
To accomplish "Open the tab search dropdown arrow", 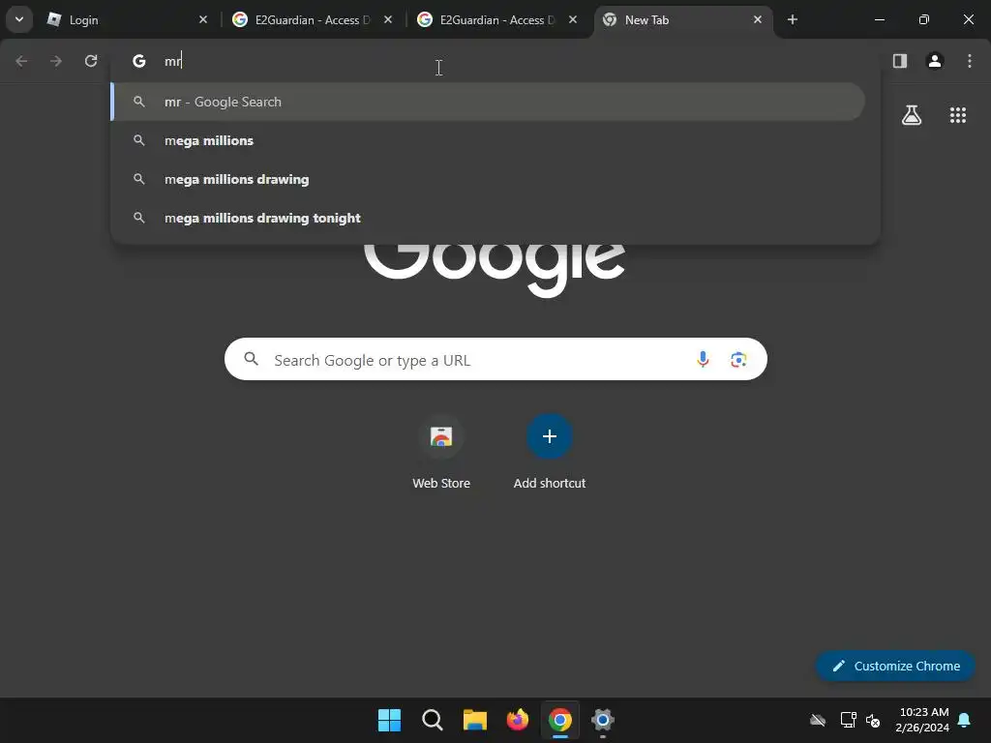I will (19, 19).
